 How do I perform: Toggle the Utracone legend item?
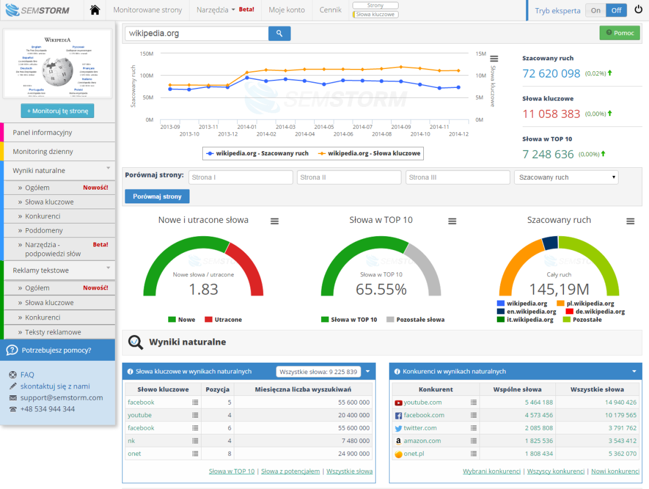[223, 319]
